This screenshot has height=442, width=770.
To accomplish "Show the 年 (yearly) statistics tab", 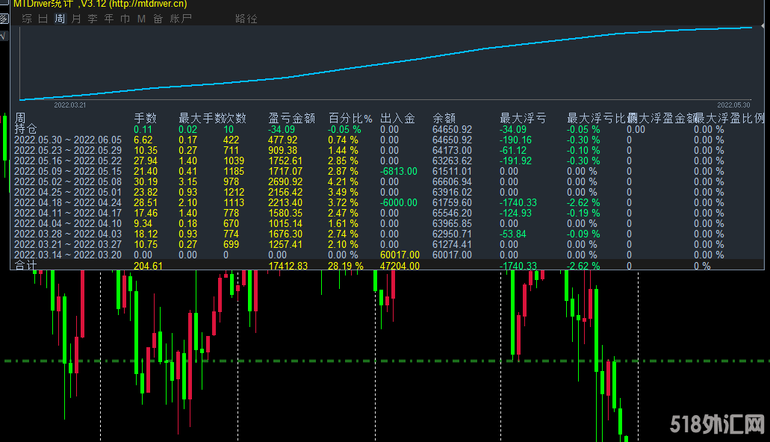I will tap(109, 19).
